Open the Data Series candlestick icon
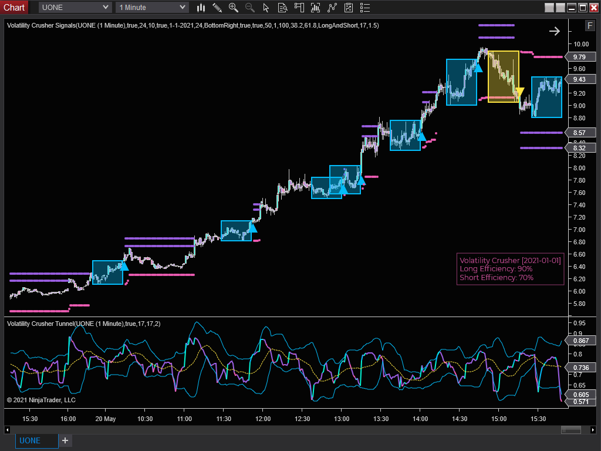The image size is (601, 451). click(x=201, y=8)
